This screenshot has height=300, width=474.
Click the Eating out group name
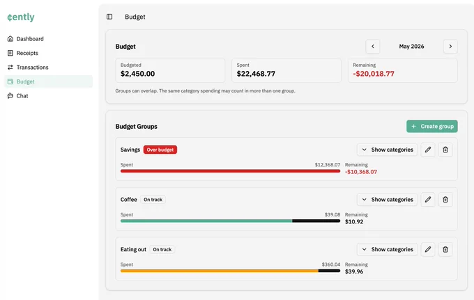click(x=133, y=249)
